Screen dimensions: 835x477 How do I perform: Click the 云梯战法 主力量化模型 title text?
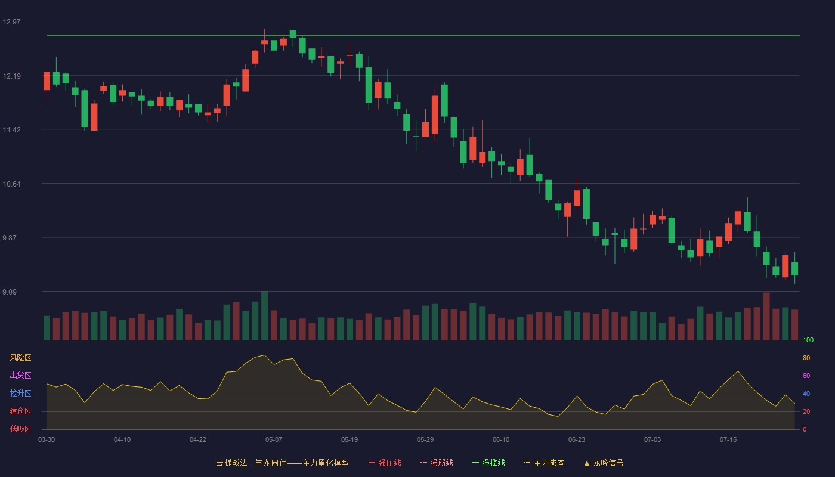[282, 463]
